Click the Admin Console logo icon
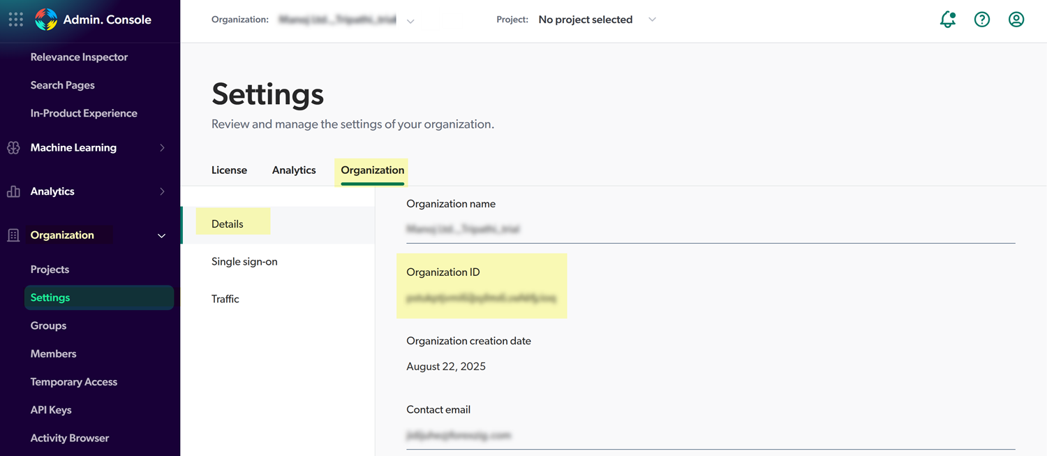This screenshot has height=456, width=1047. pyautogui.click(x=46, y=20)
